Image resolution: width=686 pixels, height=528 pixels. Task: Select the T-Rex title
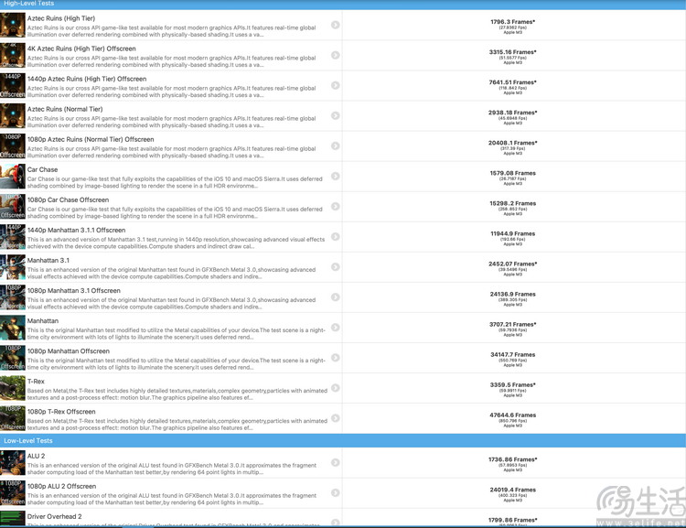pos(36,382)
